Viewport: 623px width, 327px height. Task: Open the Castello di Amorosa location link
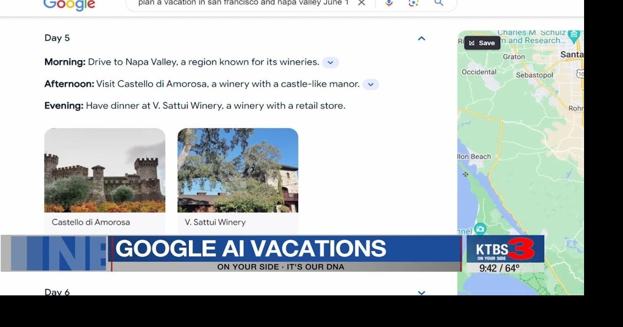click(91, 222)
